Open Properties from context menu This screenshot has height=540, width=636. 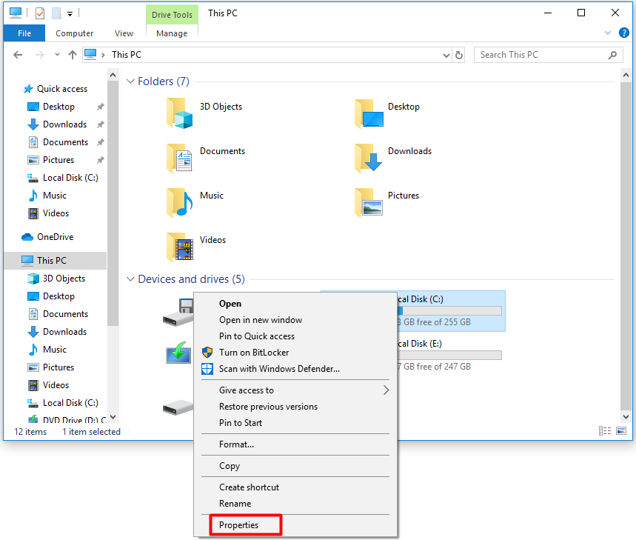[295, 525]
